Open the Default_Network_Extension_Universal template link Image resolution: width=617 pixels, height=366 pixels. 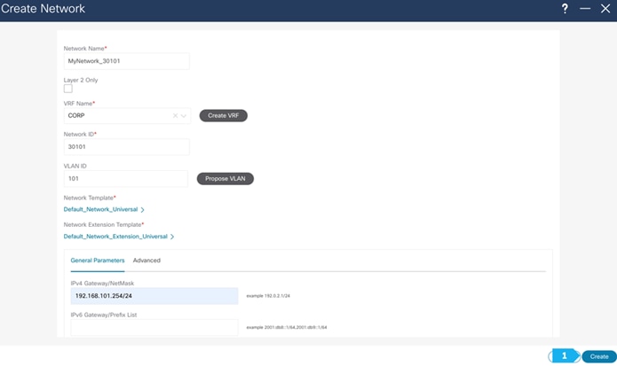click(115, 237)
